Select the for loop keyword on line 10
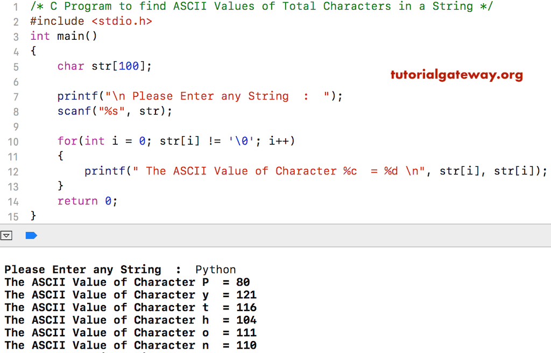 (x=65, y=140)
